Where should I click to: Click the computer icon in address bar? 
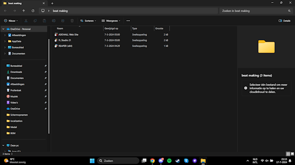(43, 11)
